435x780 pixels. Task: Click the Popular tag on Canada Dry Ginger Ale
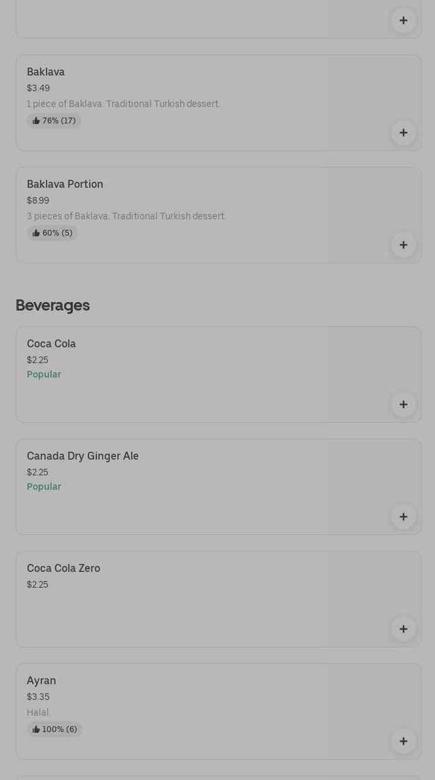click(x=44, y=487)
